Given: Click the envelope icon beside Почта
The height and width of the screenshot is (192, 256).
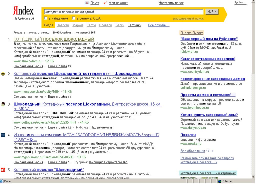Looking at the screenshot, I should pyautogui.click(x=87, y=3).
